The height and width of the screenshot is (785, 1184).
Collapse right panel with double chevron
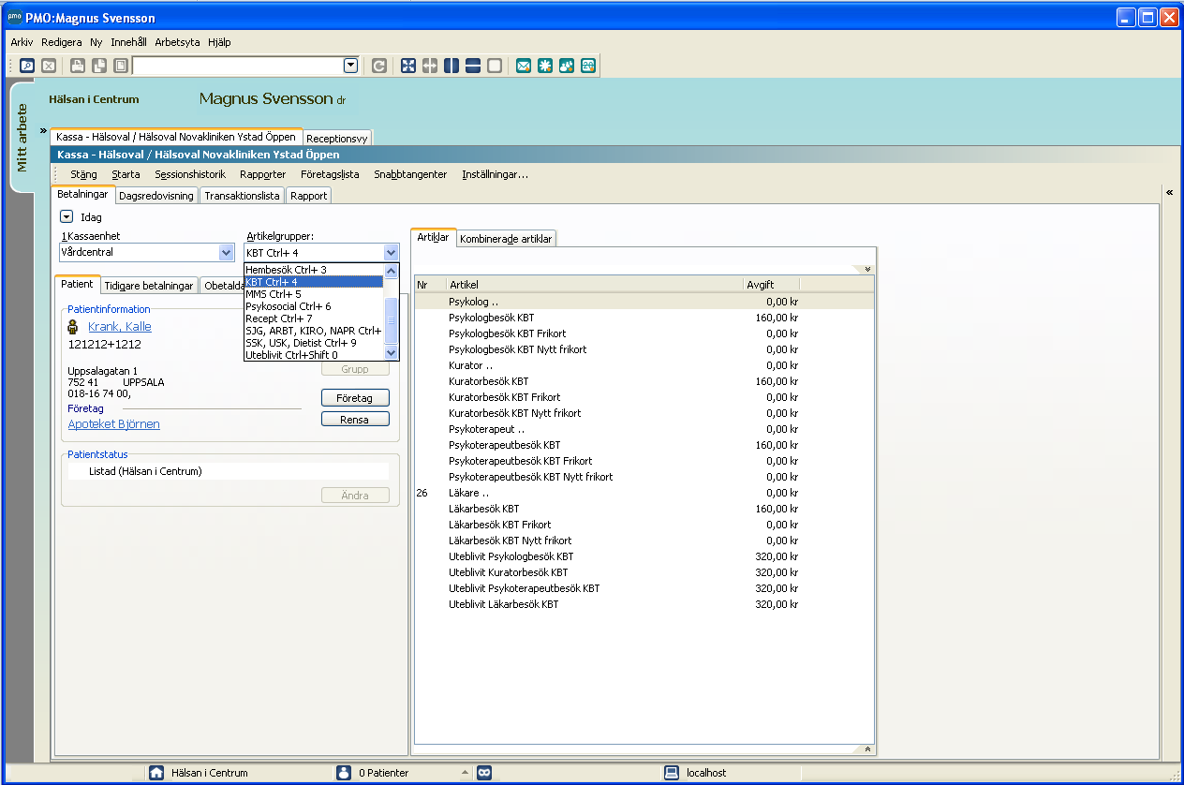pos(1170,192)
